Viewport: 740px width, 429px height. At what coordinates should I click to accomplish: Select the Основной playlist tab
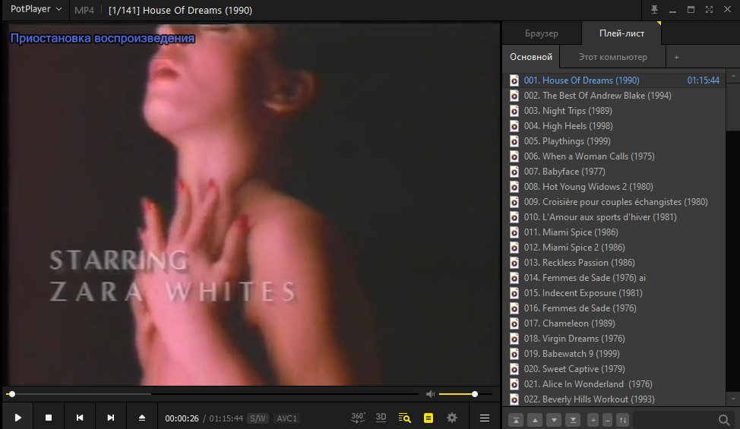click(531, 57)
